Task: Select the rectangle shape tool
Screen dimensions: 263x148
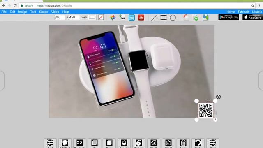Action: (164, 17)
